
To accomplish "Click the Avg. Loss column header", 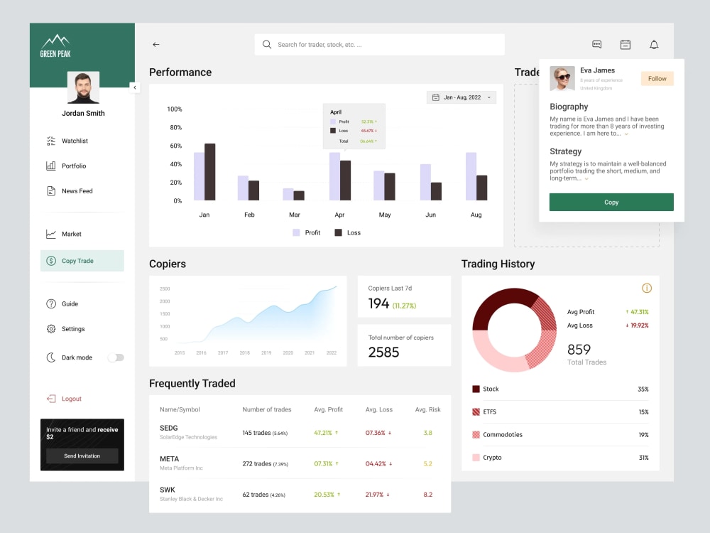I will point(379,409).
